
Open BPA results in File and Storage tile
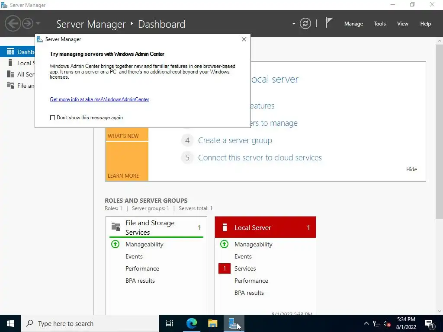click(140, 281)
